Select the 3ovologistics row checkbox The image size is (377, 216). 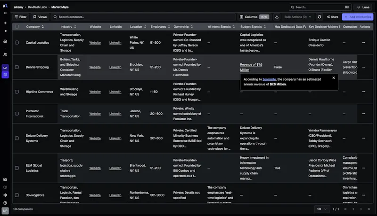click(17, 195)
